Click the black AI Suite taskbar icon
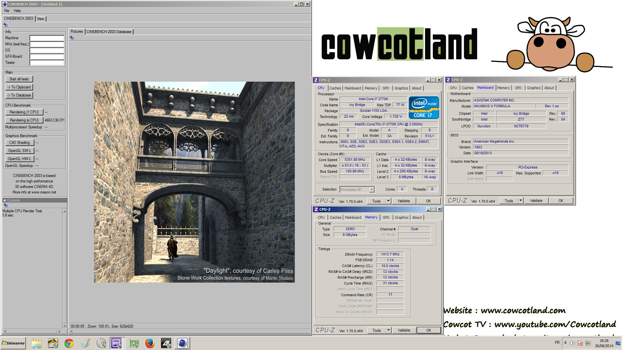Image resolution: width=622 pixels, height=350 pixels. [166, 343]
